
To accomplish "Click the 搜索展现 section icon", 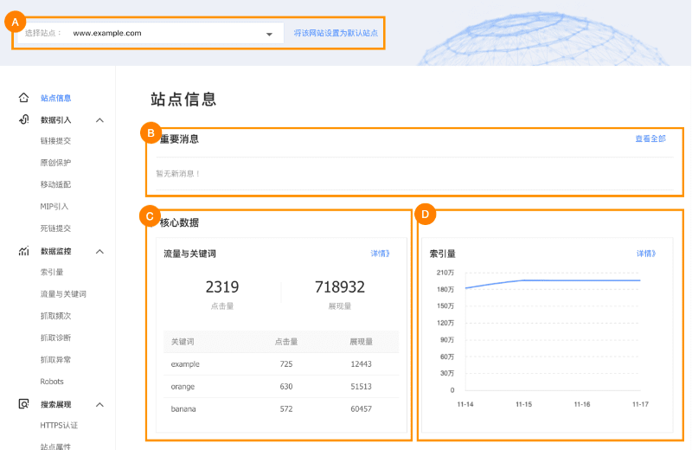I will [x=24, y=404].
